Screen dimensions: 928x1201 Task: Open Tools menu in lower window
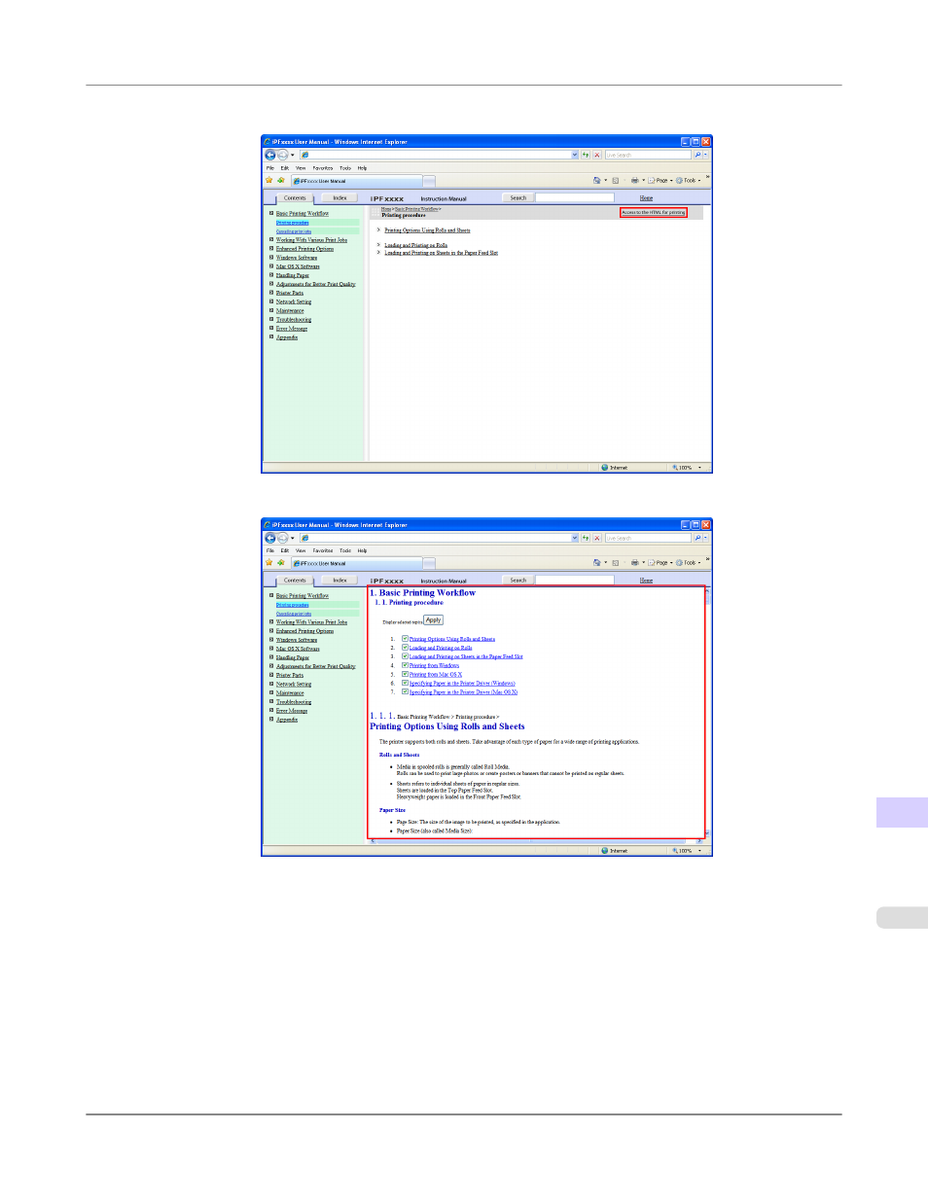pos(345,550)
